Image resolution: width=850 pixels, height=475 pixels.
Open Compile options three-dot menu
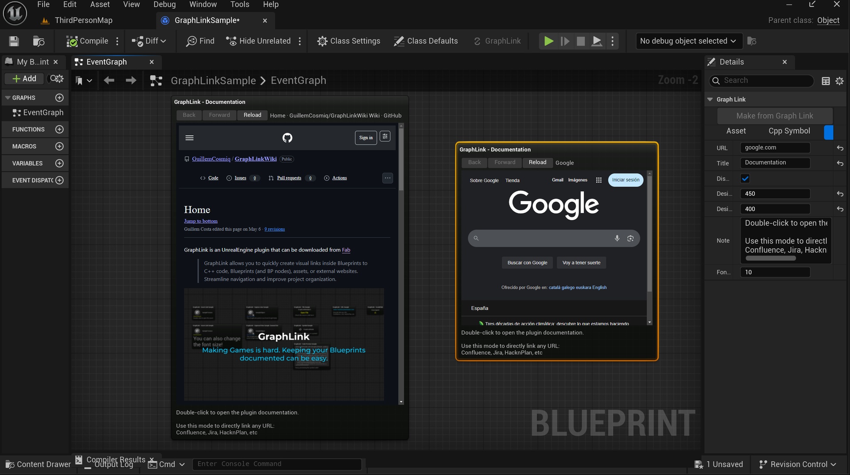tap(117, 41)
